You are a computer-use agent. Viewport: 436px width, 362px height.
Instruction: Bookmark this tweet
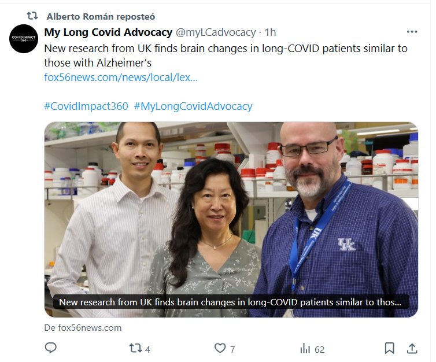point(390,348)
